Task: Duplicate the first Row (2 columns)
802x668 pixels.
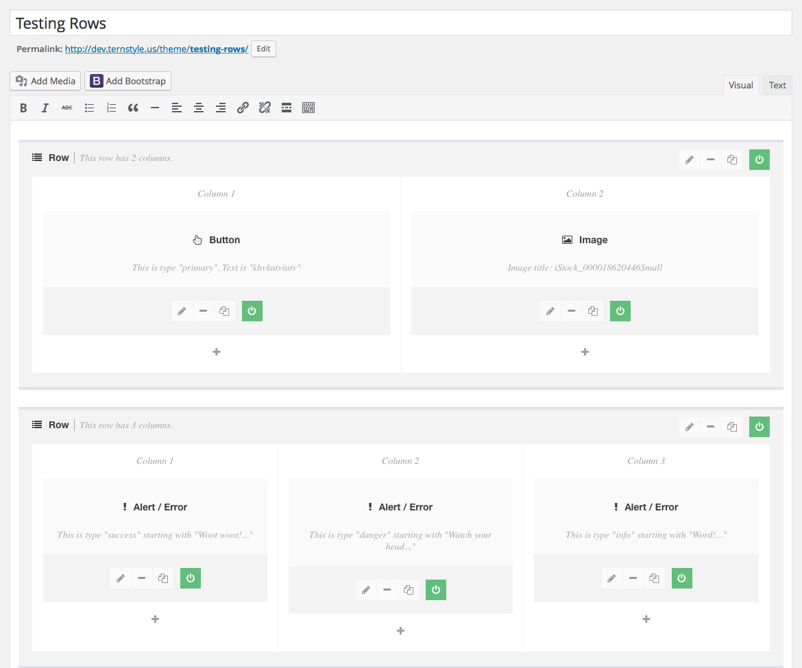Action: [732, 160]
